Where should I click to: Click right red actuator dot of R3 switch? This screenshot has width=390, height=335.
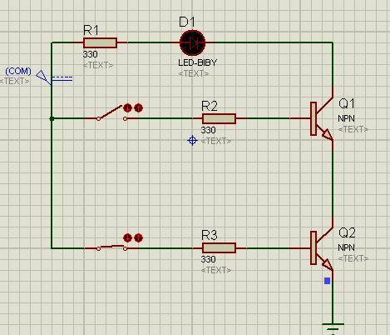(x=138, y=238)
